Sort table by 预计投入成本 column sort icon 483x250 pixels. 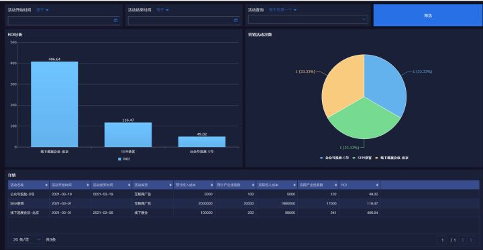tap(212, 185)
